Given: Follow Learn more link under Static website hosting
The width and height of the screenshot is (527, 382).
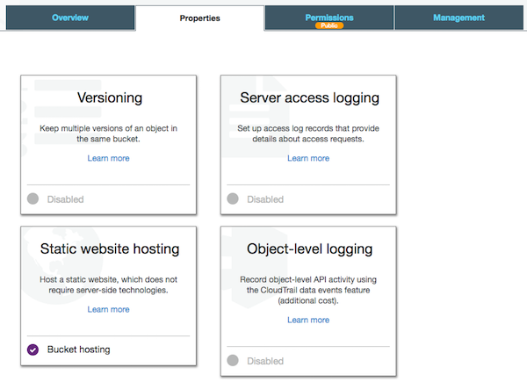Looking at the screenshot, I should click(x=108, y=309).
